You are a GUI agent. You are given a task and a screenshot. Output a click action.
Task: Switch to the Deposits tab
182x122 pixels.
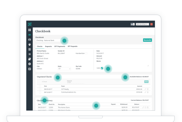pyautogui.click(x=48, y=46)
